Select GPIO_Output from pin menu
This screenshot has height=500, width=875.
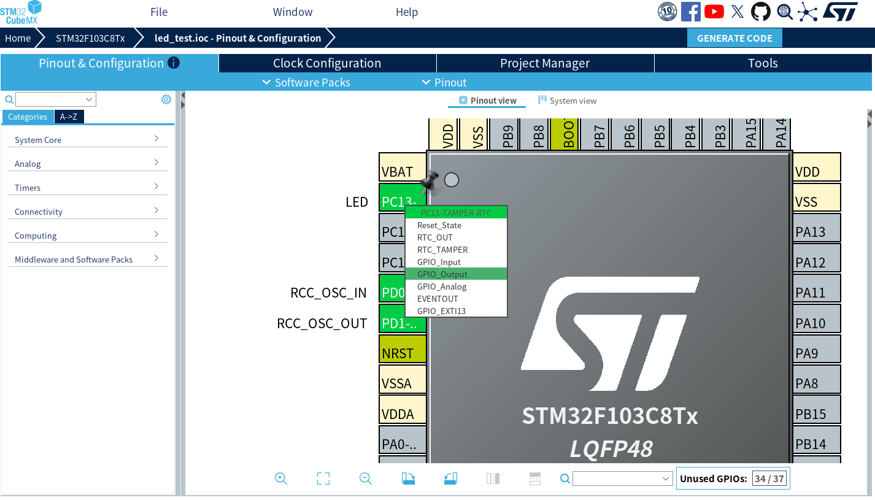pyautogui.click(x=457, y=274)
